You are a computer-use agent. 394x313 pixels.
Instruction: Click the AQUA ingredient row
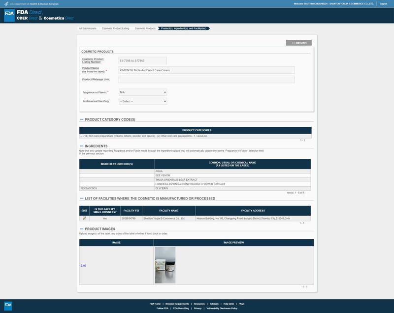[195, 171]
